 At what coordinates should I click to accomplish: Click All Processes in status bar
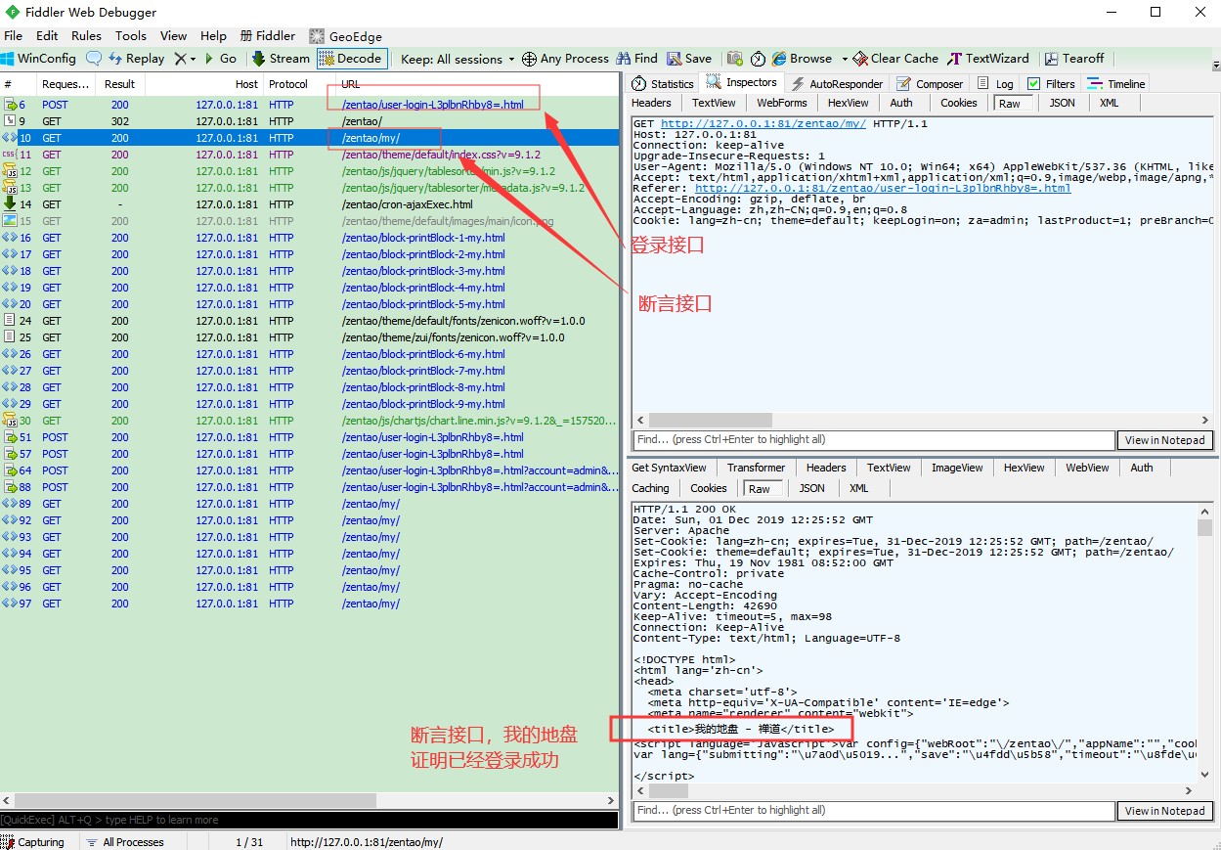(x=124, y=842)
